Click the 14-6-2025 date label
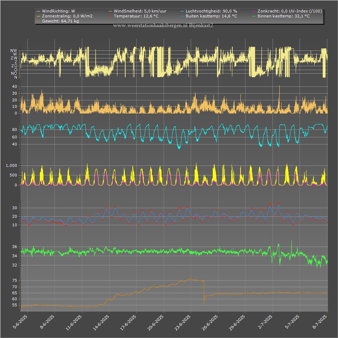Image resolution: width=338 pixels, height=338 pixels. (101, 322)
